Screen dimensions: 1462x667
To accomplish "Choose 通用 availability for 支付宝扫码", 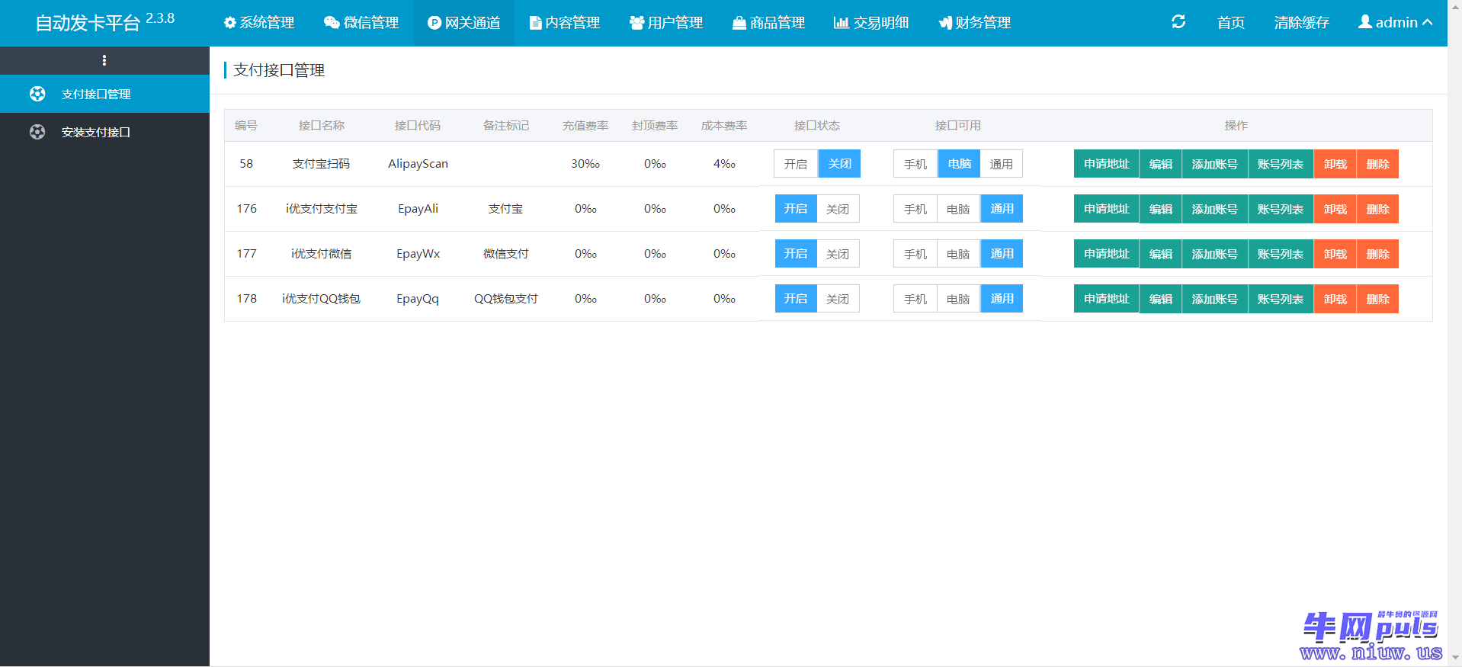I will [x=1002, y=164].
